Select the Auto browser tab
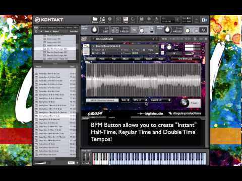Screen dimensions: 242x181 coord(76,28)
